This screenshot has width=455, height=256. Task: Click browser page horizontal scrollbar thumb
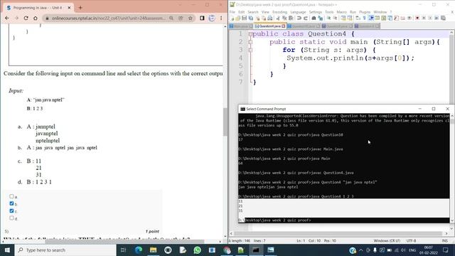coord(125,241)
